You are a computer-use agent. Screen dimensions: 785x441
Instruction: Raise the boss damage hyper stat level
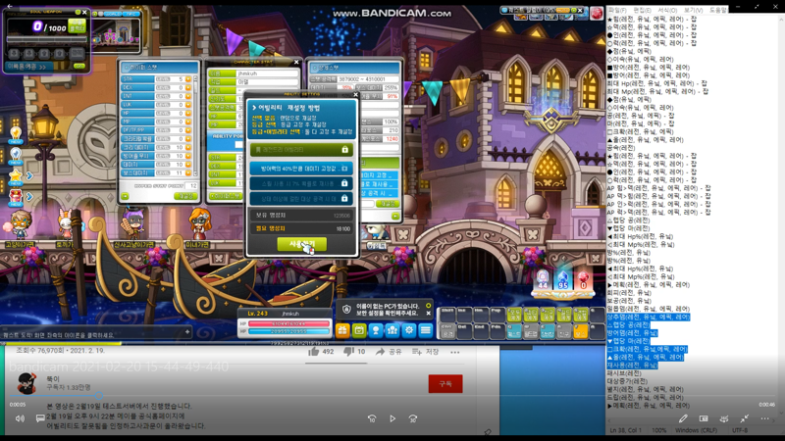188,172
